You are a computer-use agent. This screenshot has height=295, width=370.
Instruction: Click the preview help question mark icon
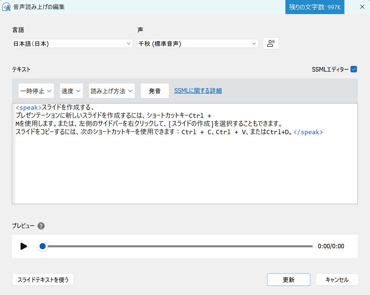pos(41,226)
